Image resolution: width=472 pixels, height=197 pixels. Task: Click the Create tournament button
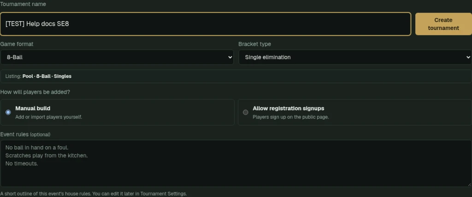443,24
